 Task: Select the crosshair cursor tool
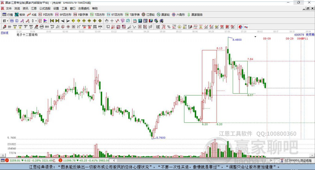(x=112, y=21)
